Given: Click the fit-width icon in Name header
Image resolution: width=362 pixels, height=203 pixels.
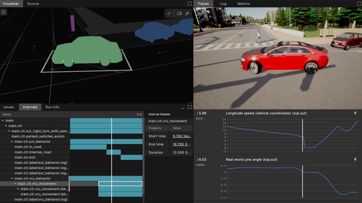Looking at the screenshot, I should point(139,114).
